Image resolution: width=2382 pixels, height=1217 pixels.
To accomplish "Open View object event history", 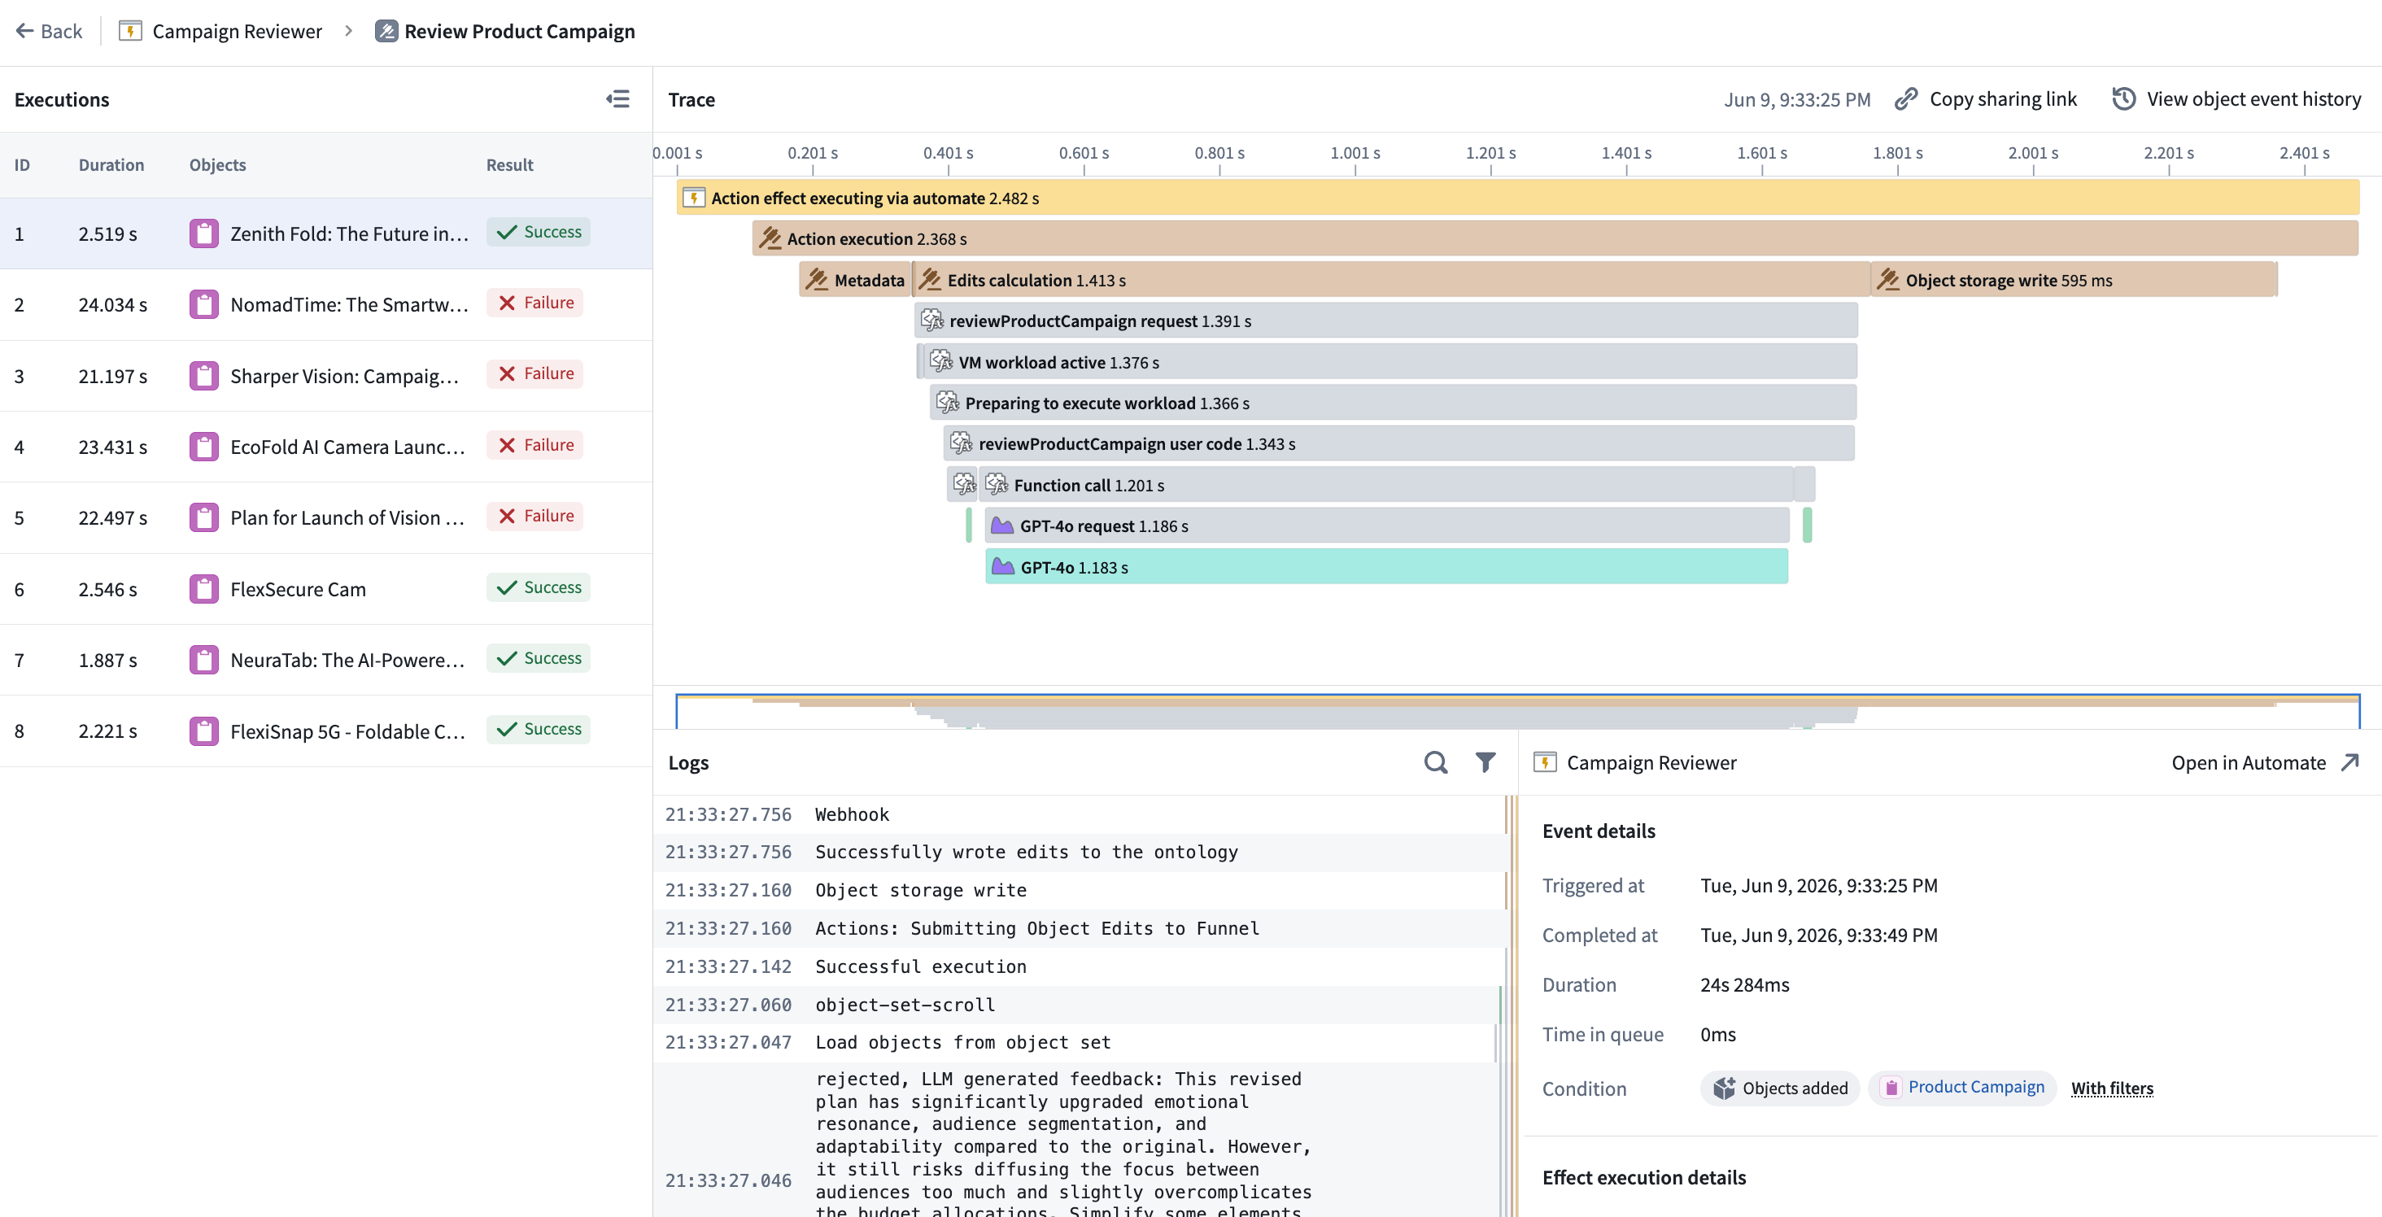I will point(2236,99).
